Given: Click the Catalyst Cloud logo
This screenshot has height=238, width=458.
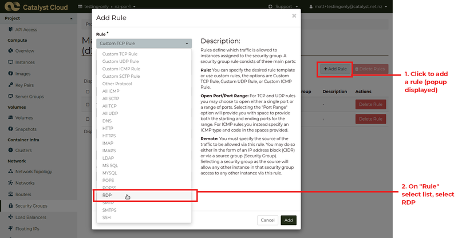Looking at the screenshot, I should tap(36, 7).
